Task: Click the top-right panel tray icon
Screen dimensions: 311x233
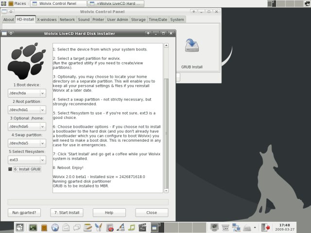Action: click(x=308, y=3)
